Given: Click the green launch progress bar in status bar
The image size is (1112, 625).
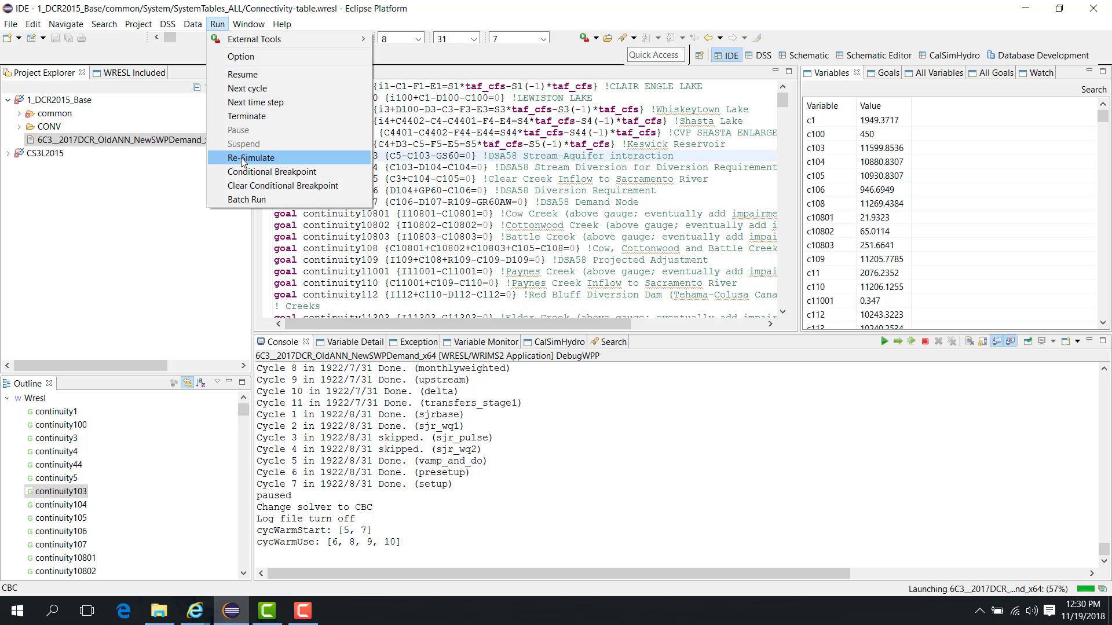Looking at the screenshot, I should tap(1085, 589).
